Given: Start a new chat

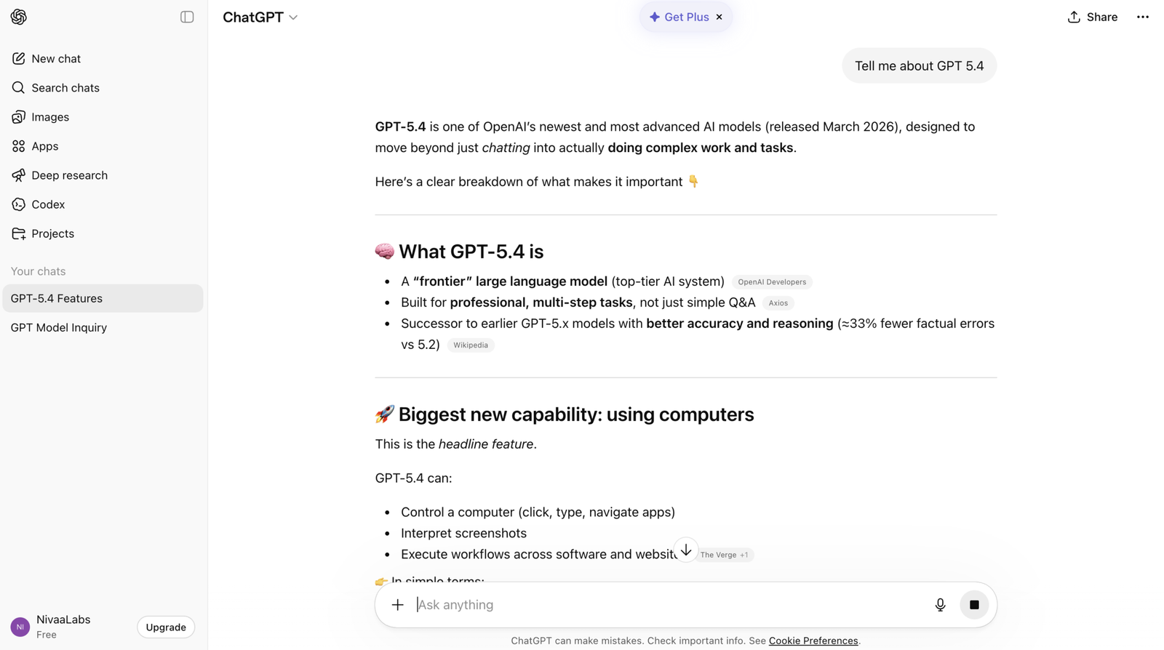Looking at the screenshot, I should [x=57, y=58].
